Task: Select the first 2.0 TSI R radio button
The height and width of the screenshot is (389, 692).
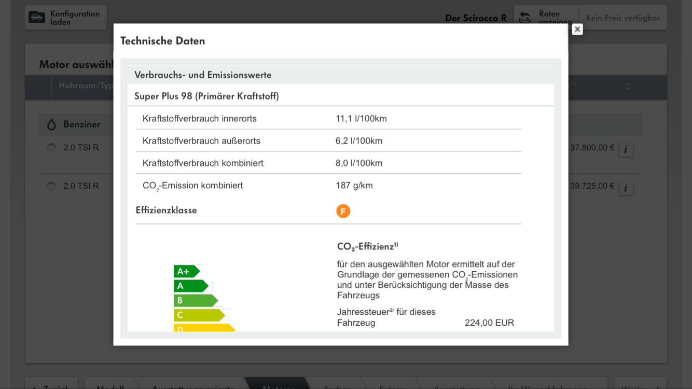Action: tap(51, 148)
